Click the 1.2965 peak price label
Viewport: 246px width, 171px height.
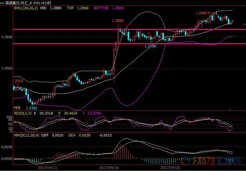tap(201, 13)
